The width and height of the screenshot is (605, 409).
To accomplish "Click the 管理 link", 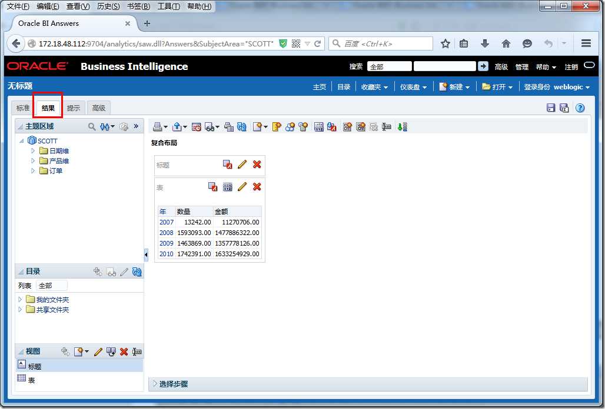I will click(521, 67).
